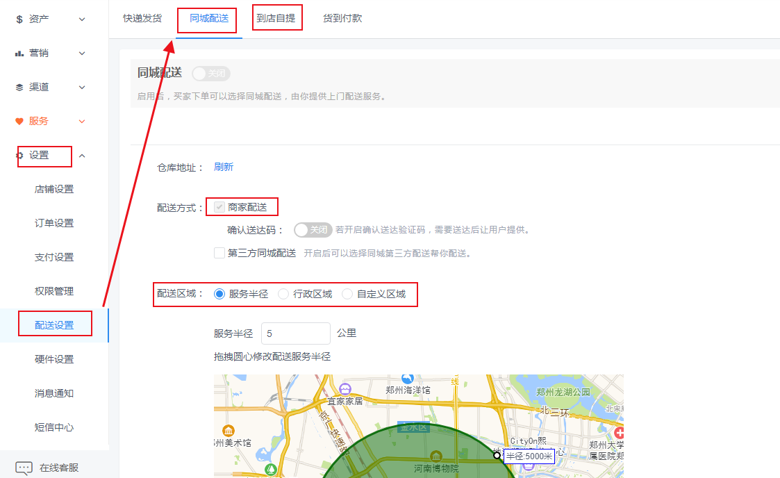Expand the 营销 menu chevron
This screenshot has height=478, width=780.
click(82, 53)
